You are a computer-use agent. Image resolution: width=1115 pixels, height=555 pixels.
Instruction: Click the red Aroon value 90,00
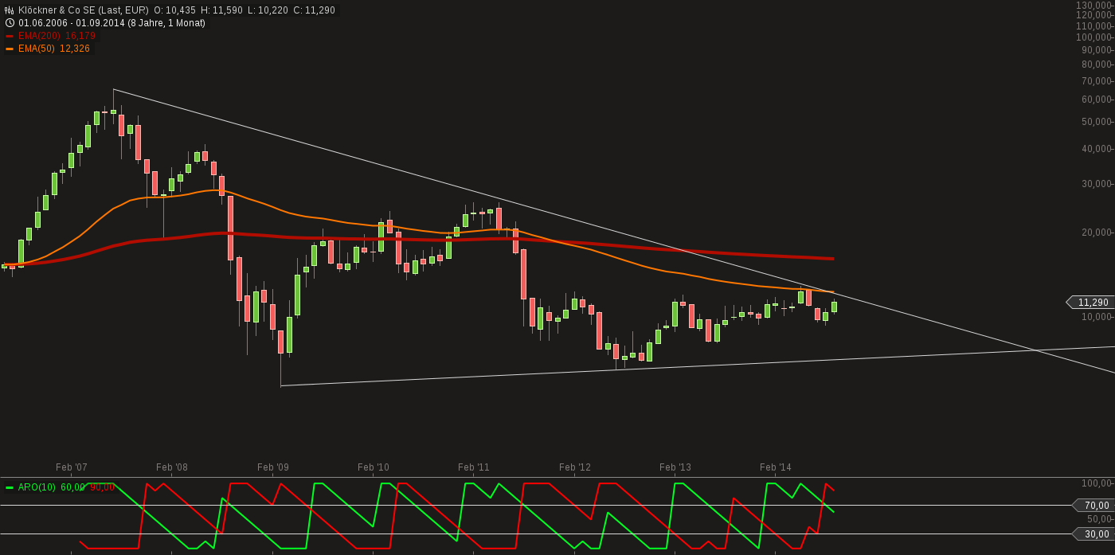(x=102, y=487)
